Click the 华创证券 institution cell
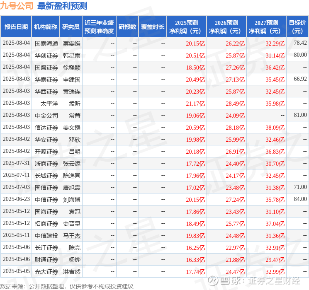Screen dimensions: 309x290 coord(46,56)
